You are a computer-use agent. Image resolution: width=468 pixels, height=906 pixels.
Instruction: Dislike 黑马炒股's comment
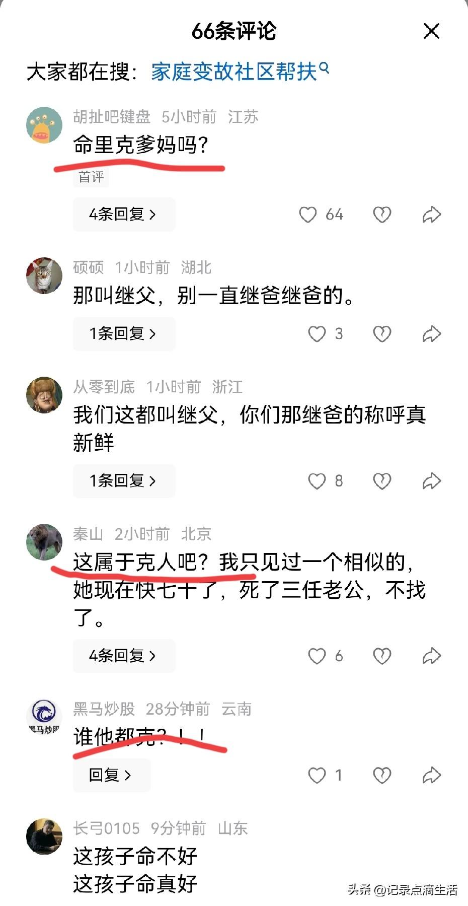click(x=382, y=775)
